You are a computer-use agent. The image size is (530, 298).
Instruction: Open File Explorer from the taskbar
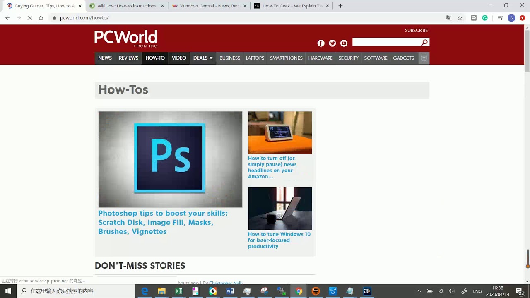click(161, 291)
